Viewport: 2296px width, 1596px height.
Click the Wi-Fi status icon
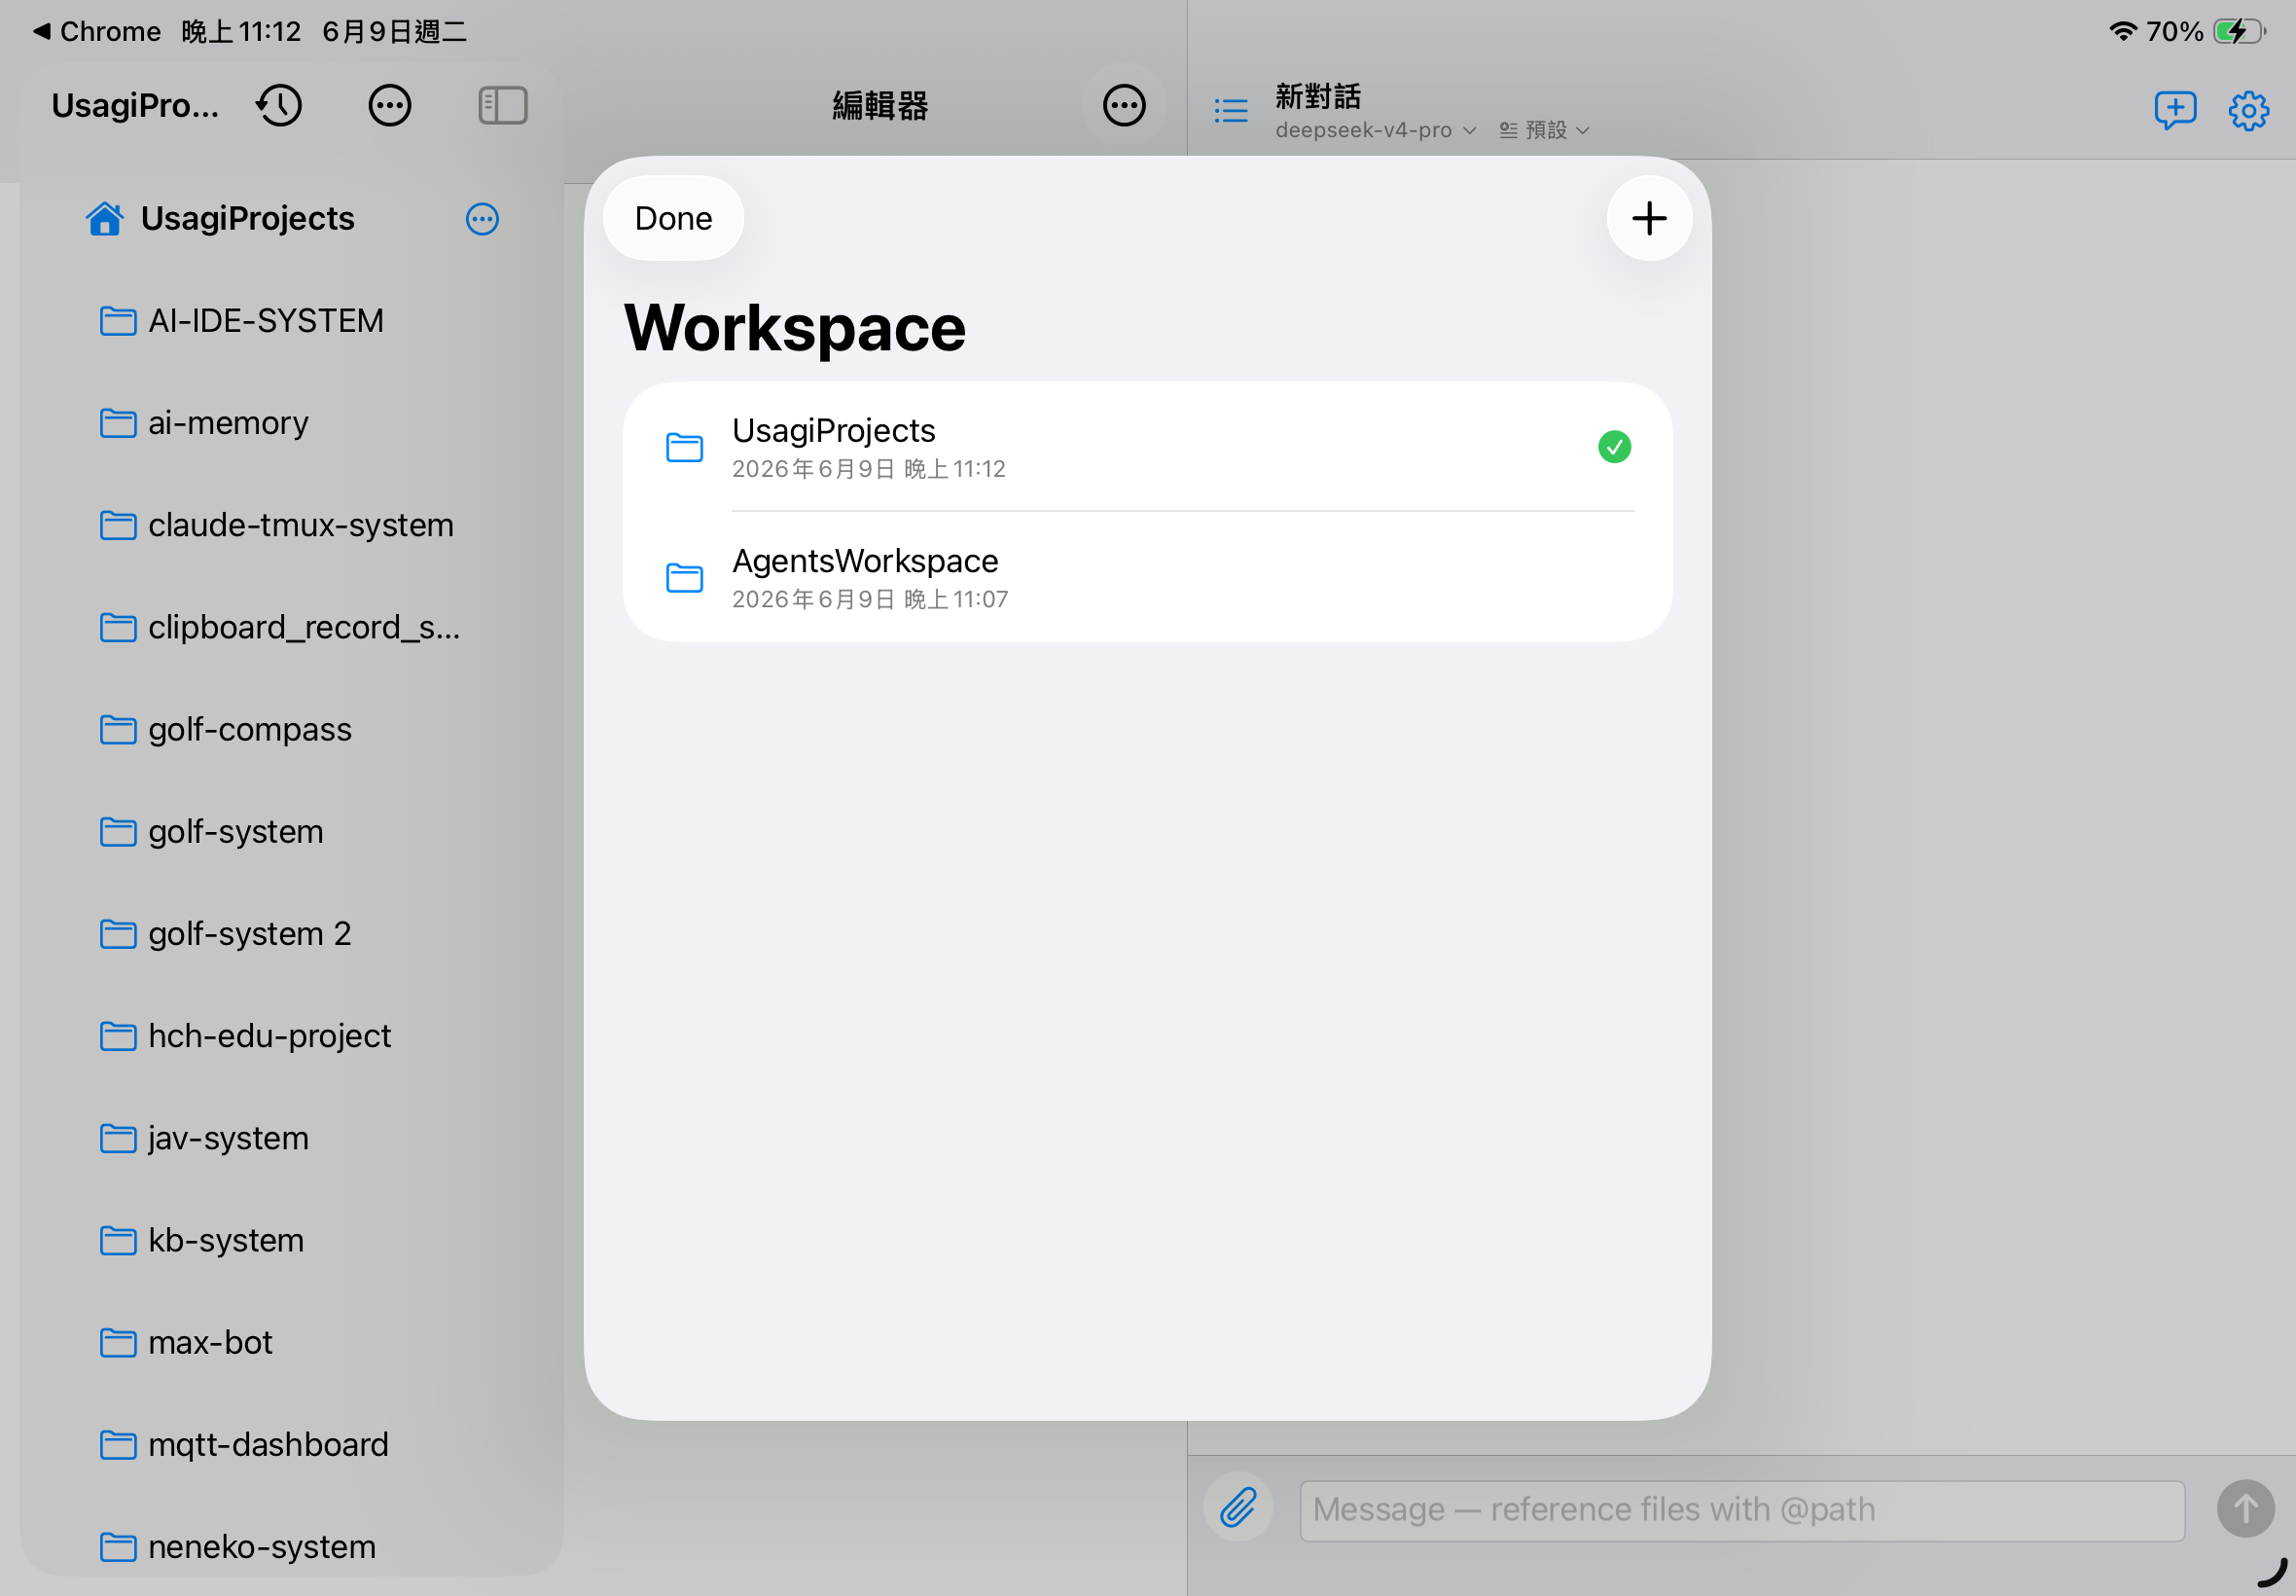coord(2123,31)
